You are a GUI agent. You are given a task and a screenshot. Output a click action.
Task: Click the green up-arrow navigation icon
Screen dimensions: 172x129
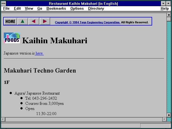point(23,21)
